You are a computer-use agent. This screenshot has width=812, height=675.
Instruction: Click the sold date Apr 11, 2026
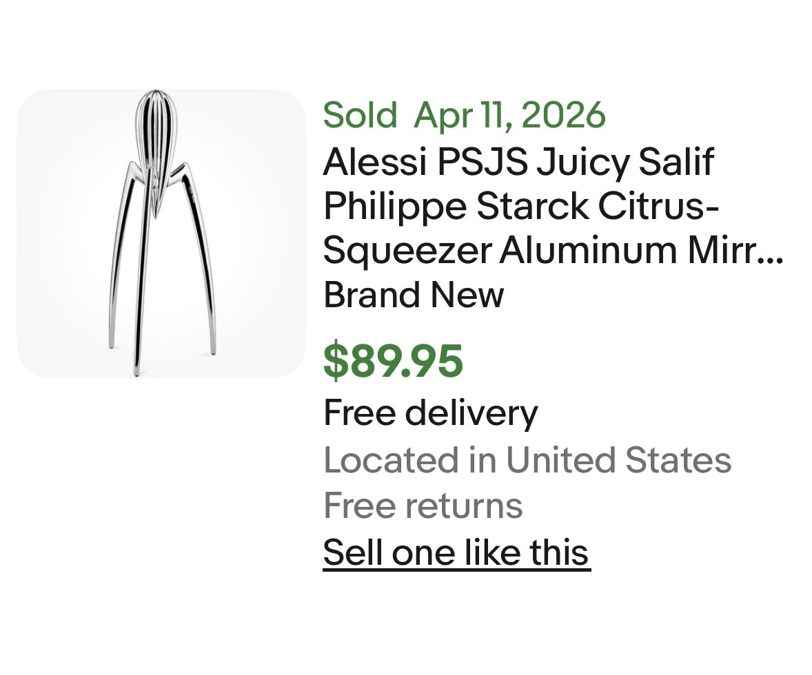click(509, 115)
